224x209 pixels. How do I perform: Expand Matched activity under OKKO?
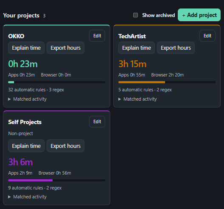tap(28, 99)
